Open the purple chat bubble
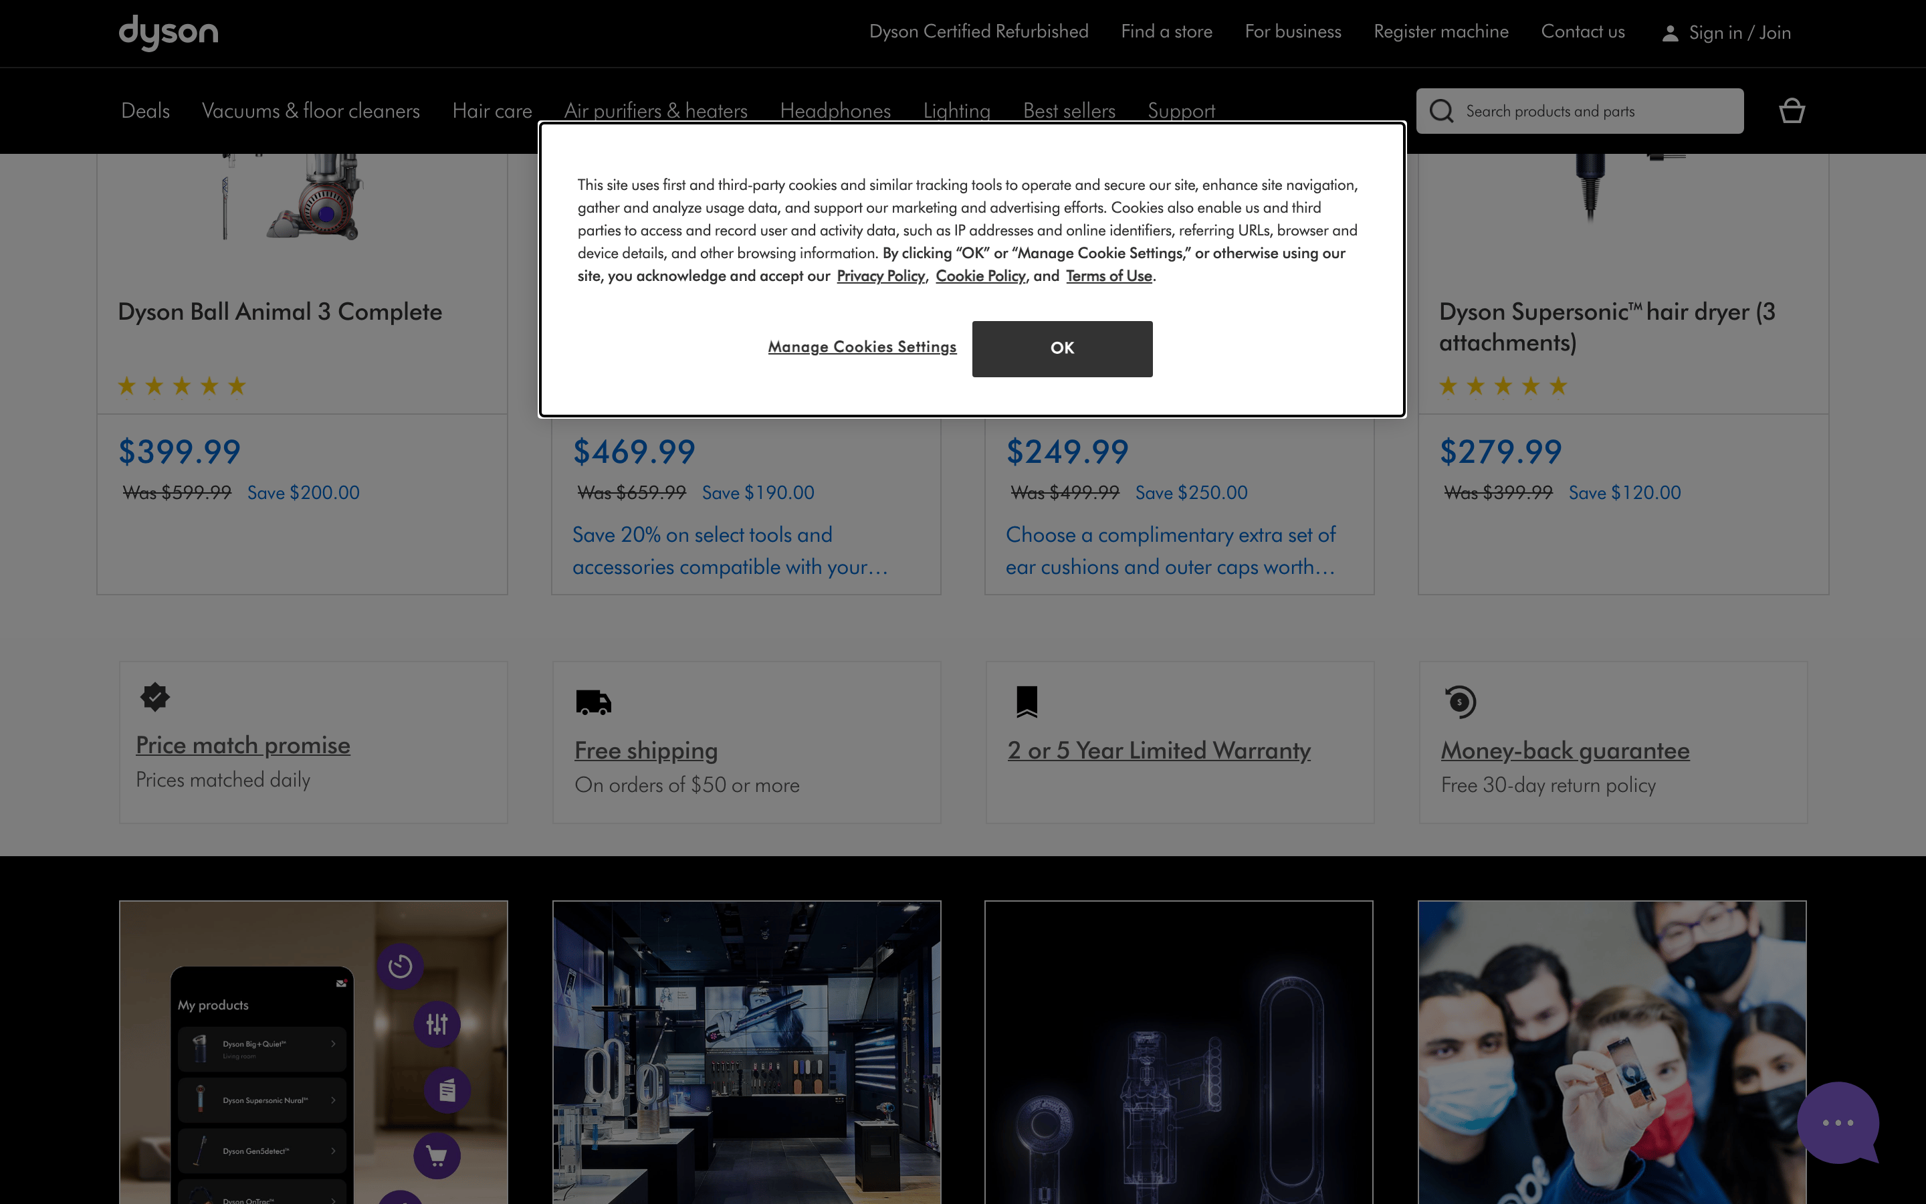This screenshot has width=1926, height=1204. (x=1838, y=1122)
